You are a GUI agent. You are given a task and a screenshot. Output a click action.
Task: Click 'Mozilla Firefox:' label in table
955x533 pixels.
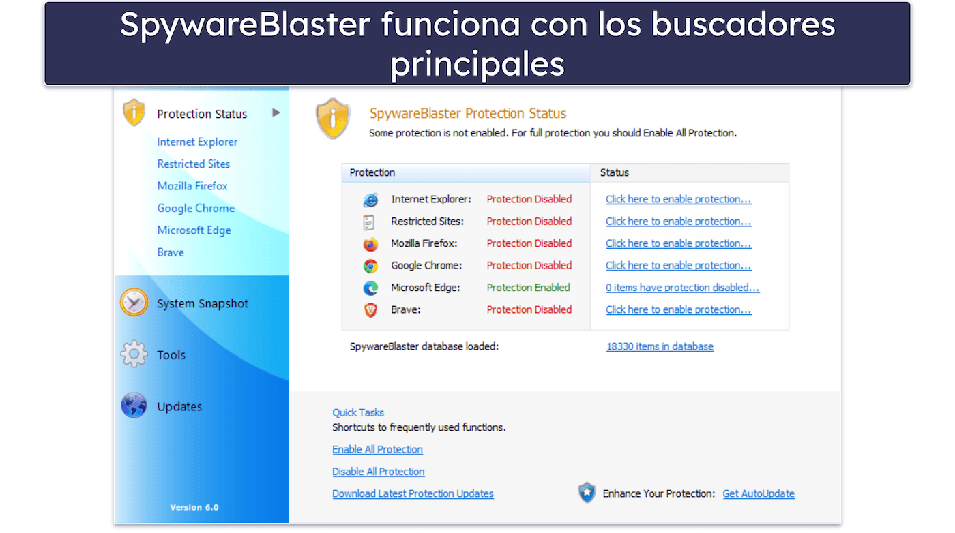coord(424,243)
